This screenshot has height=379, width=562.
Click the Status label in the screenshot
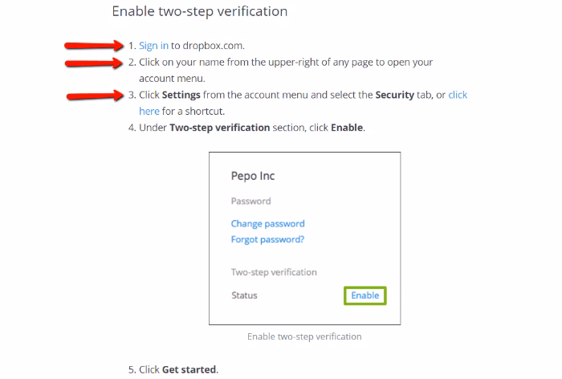244,295
